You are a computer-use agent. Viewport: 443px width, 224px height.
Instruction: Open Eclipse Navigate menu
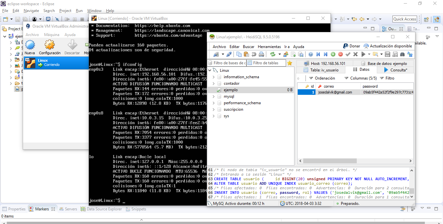pyautogui.click(x=31, y=11)
